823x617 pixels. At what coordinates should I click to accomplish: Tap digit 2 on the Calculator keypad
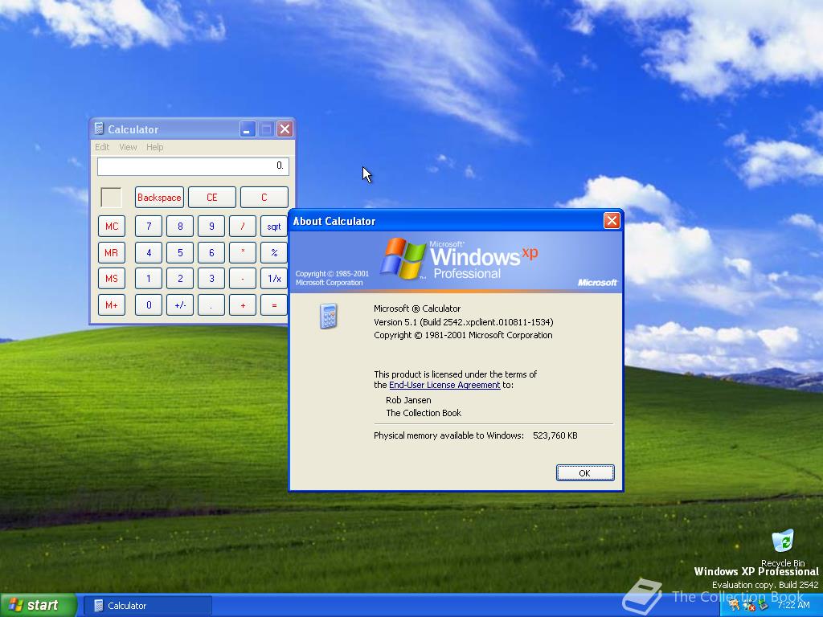click(180, 279)
